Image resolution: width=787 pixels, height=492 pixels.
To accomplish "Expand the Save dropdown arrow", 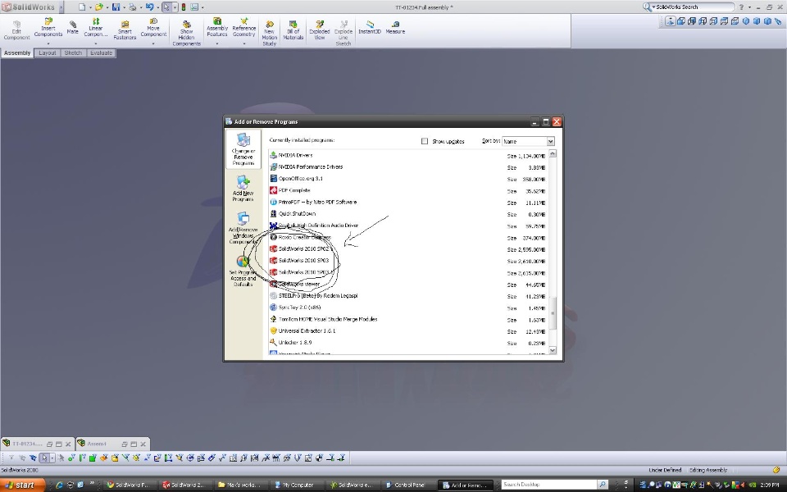I will pos(124,7).
